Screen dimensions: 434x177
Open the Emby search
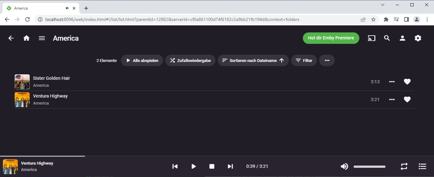click(387, 38)
